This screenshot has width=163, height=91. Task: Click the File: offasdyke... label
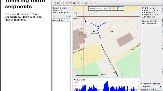point(61,12)
